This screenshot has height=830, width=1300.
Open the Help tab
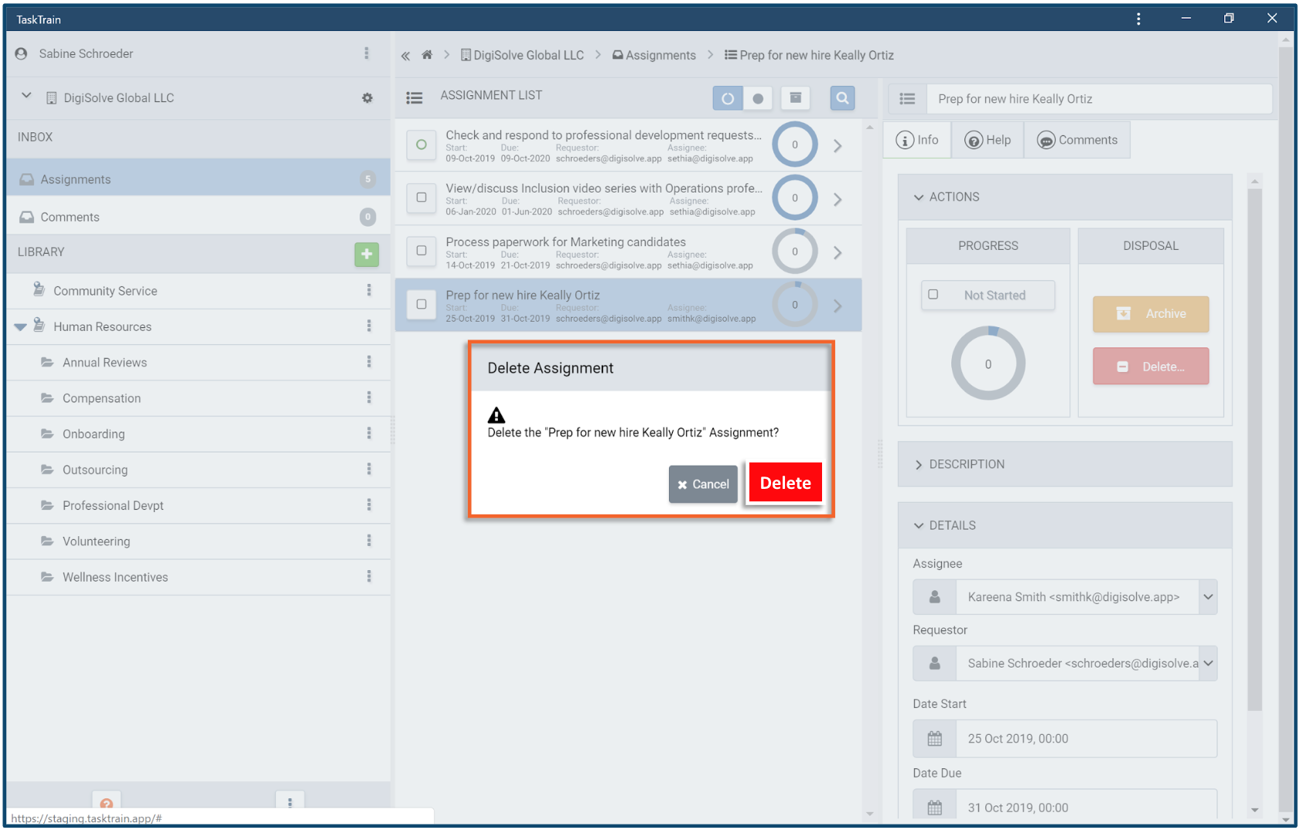tap(988, 140)
